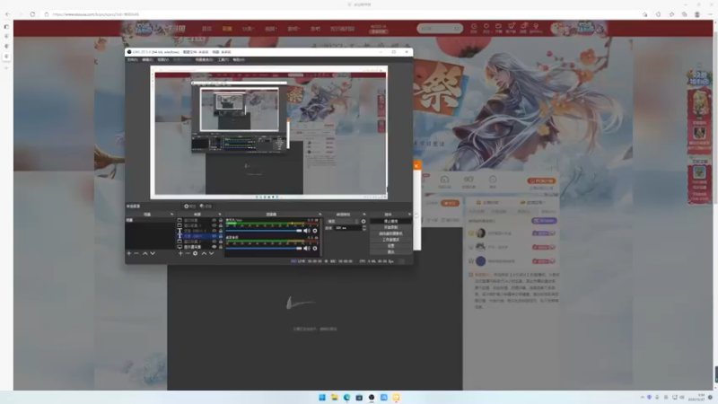Open the OBS 视图 (View) menu
The image size is (718, 404).
163,59
